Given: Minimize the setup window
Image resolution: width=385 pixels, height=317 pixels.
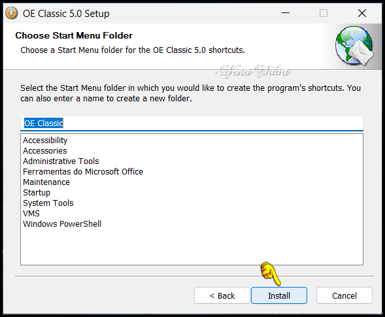Looking at the screenshot, I should tap(286, 13).
